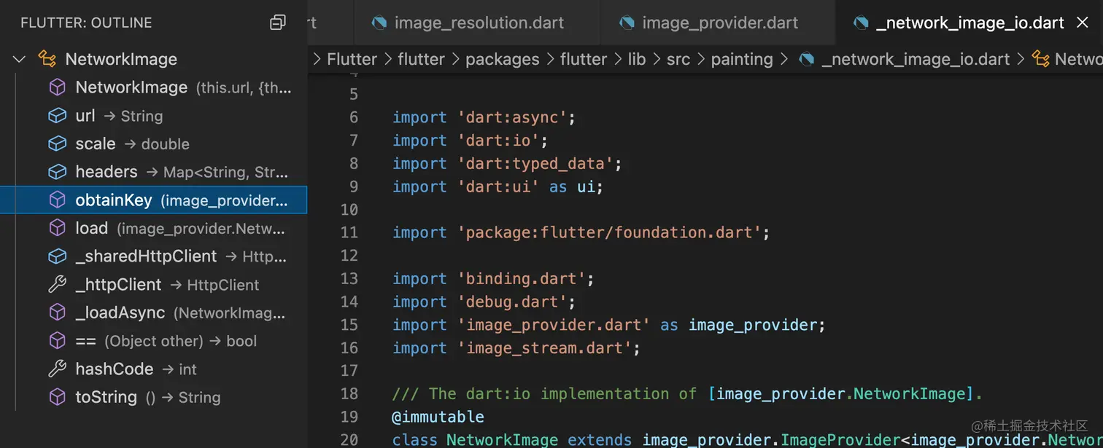Select the headers Map outline entry

153,172
